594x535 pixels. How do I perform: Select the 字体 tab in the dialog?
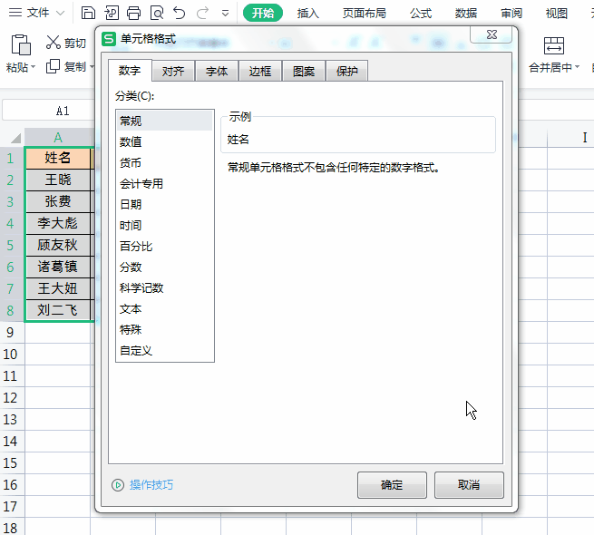(x=217, y=71)
